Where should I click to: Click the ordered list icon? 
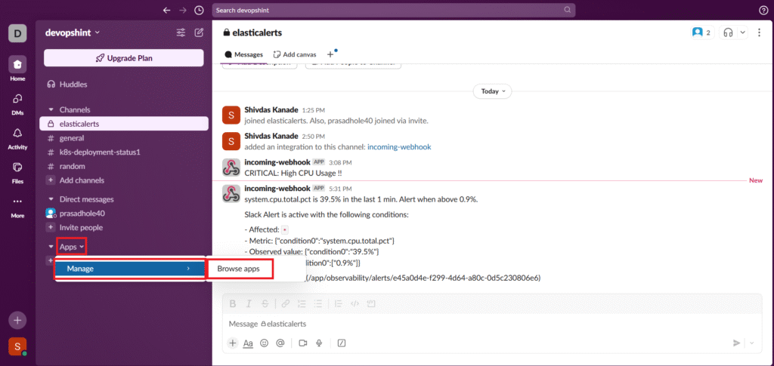pos(302,303)
